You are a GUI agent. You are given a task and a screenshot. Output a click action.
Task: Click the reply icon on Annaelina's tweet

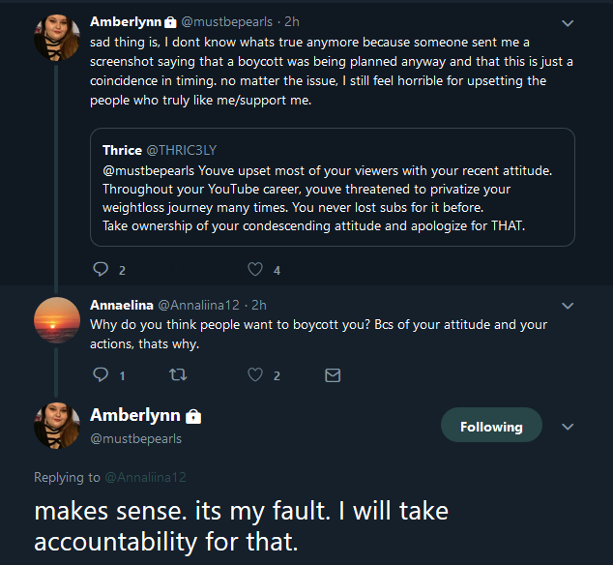click(101, 374)
